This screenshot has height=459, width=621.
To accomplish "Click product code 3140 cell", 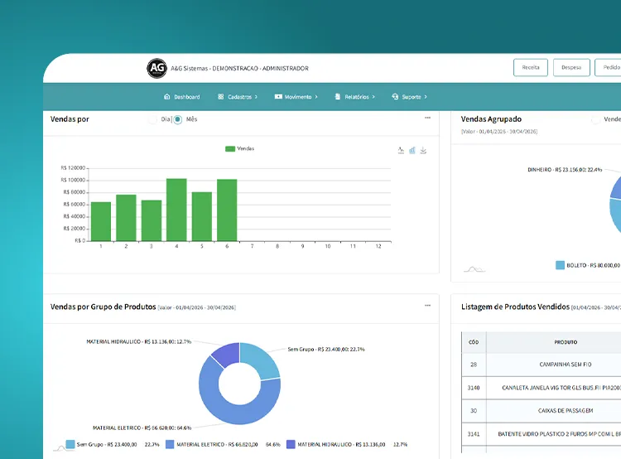I will point(474,388).
